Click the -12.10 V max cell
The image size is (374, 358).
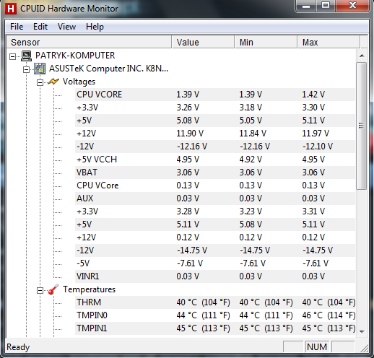318,147
